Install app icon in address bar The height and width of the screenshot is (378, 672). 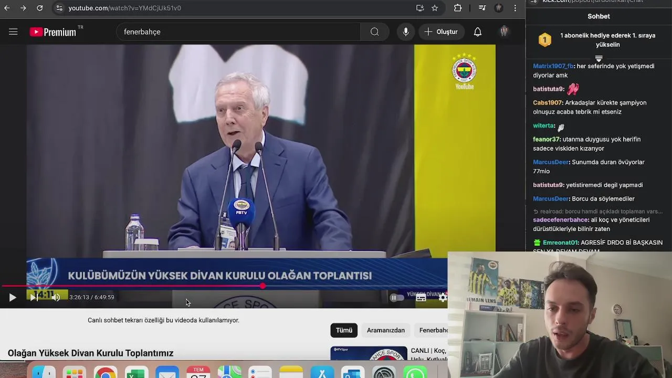(x=420, y=8)
